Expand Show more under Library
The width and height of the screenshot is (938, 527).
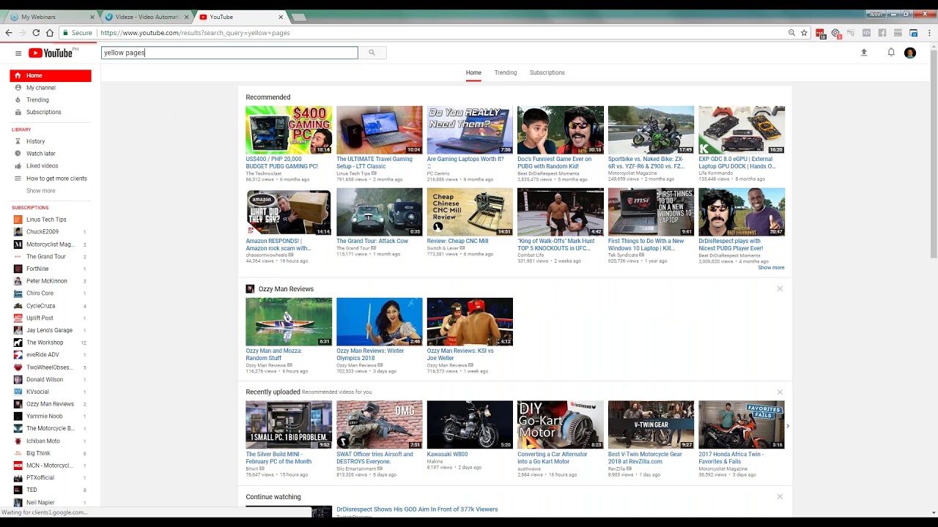[41, 191]
